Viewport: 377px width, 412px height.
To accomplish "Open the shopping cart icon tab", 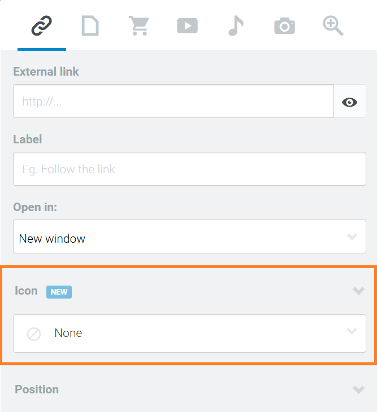I will tap(139, 25).
